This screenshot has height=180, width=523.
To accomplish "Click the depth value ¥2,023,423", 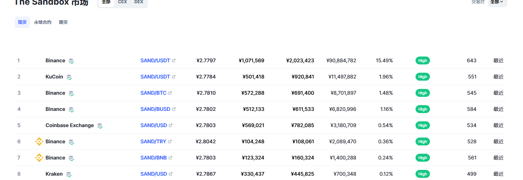I will point(300,60).
